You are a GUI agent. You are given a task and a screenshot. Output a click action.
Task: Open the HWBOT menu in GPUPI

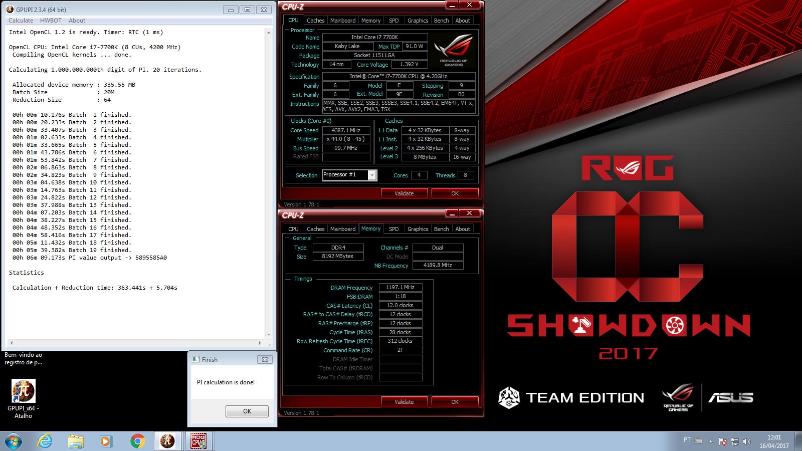click(x=51, y=21)
